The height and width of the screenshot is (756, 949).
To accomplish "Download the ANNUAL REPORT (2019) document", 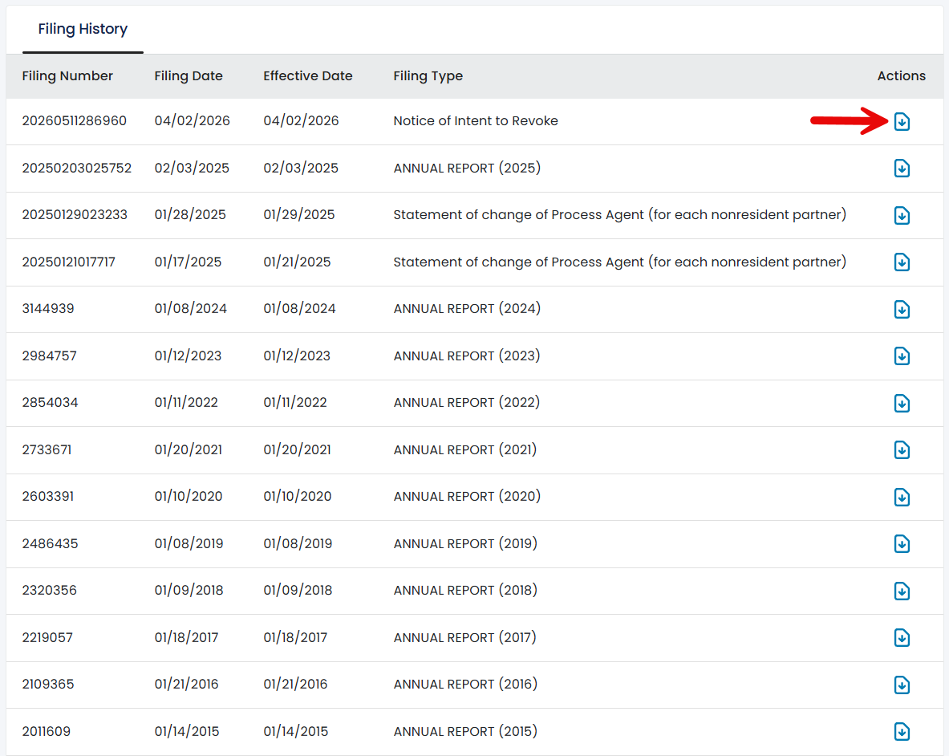I will click(x=902, y=543).
